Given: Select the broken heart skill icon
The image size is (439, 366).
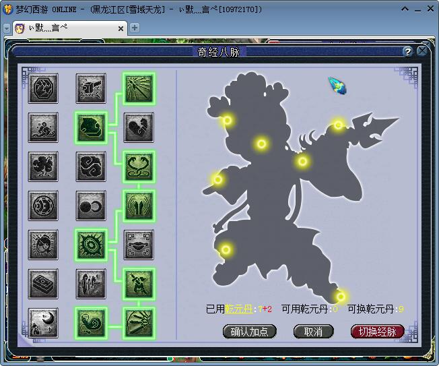Looking at the screenshot, I should point(139,127).
